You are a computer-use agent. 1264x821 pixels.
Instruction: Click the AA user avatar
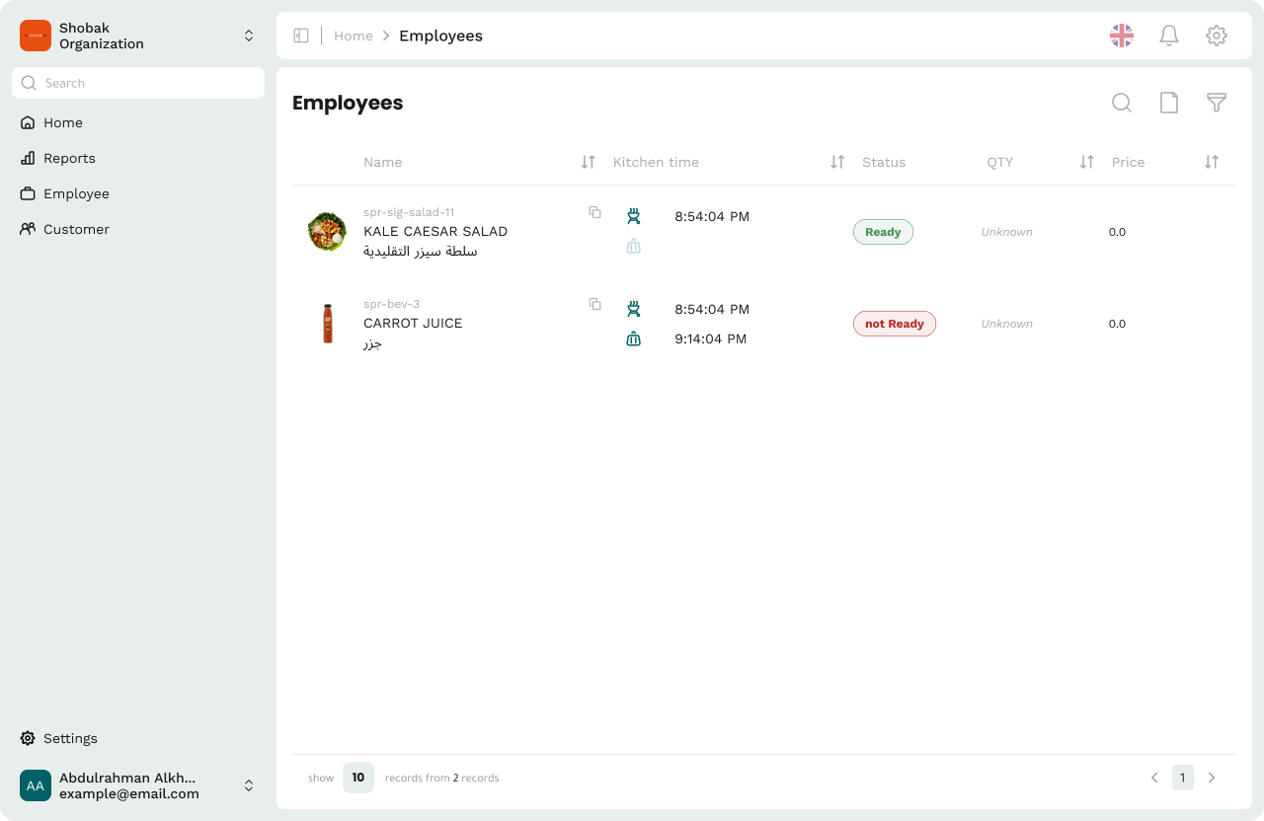[x=36, y=785]
